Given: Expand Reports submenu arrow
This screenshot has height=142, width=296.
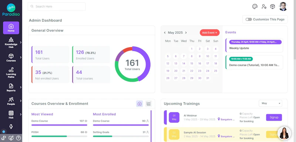Looking at the screenshot, I should click(21, 87).
